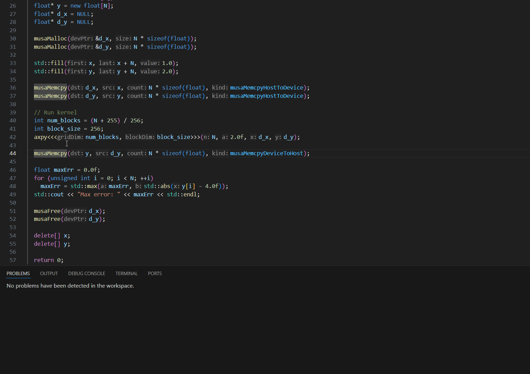Click 'block_size' variable declaration on line 41
This screenshot has height=374, width=530.
(x=64, y=129)
